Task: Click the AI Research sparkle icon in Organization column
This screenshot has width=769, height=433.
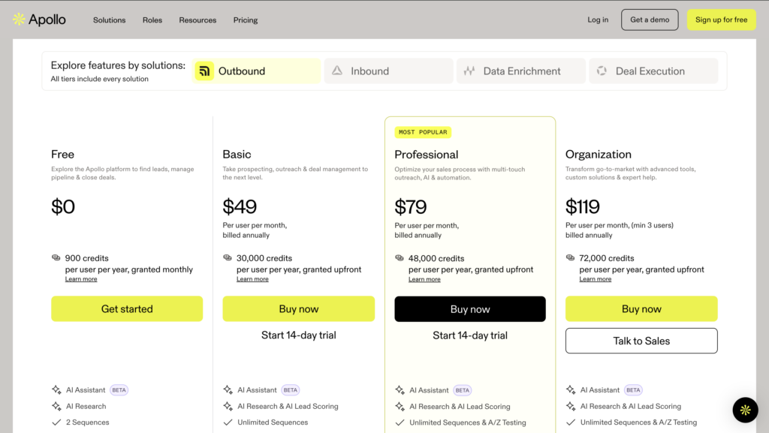Action: click(x=570, y=406)
